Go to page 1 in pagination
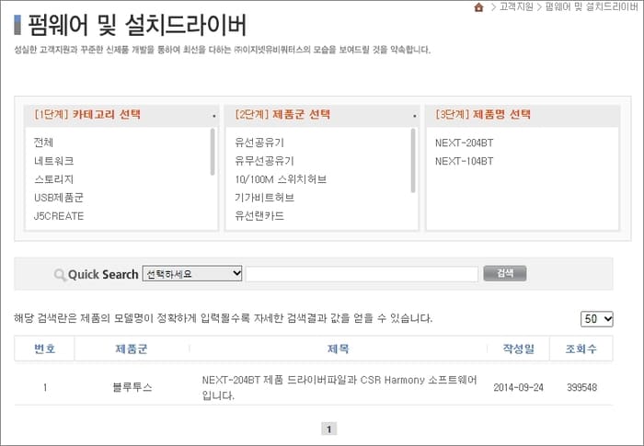Screen dimensions: 644x446 [x=329, y=429]
